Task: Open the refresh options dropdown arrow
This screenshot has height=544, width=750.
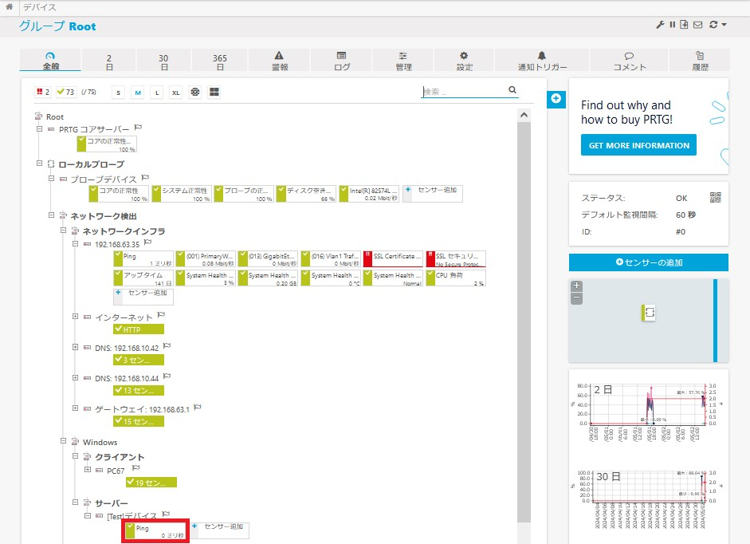Action: 724,25
